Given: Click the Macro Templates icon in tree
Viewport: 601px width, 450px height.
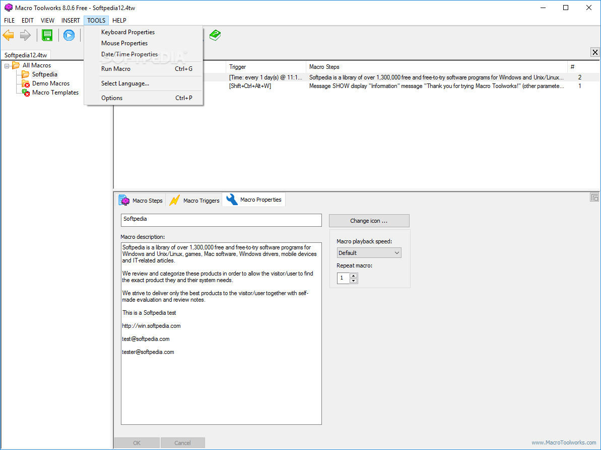Looking at the screenshot, I should tap(26, 93).
